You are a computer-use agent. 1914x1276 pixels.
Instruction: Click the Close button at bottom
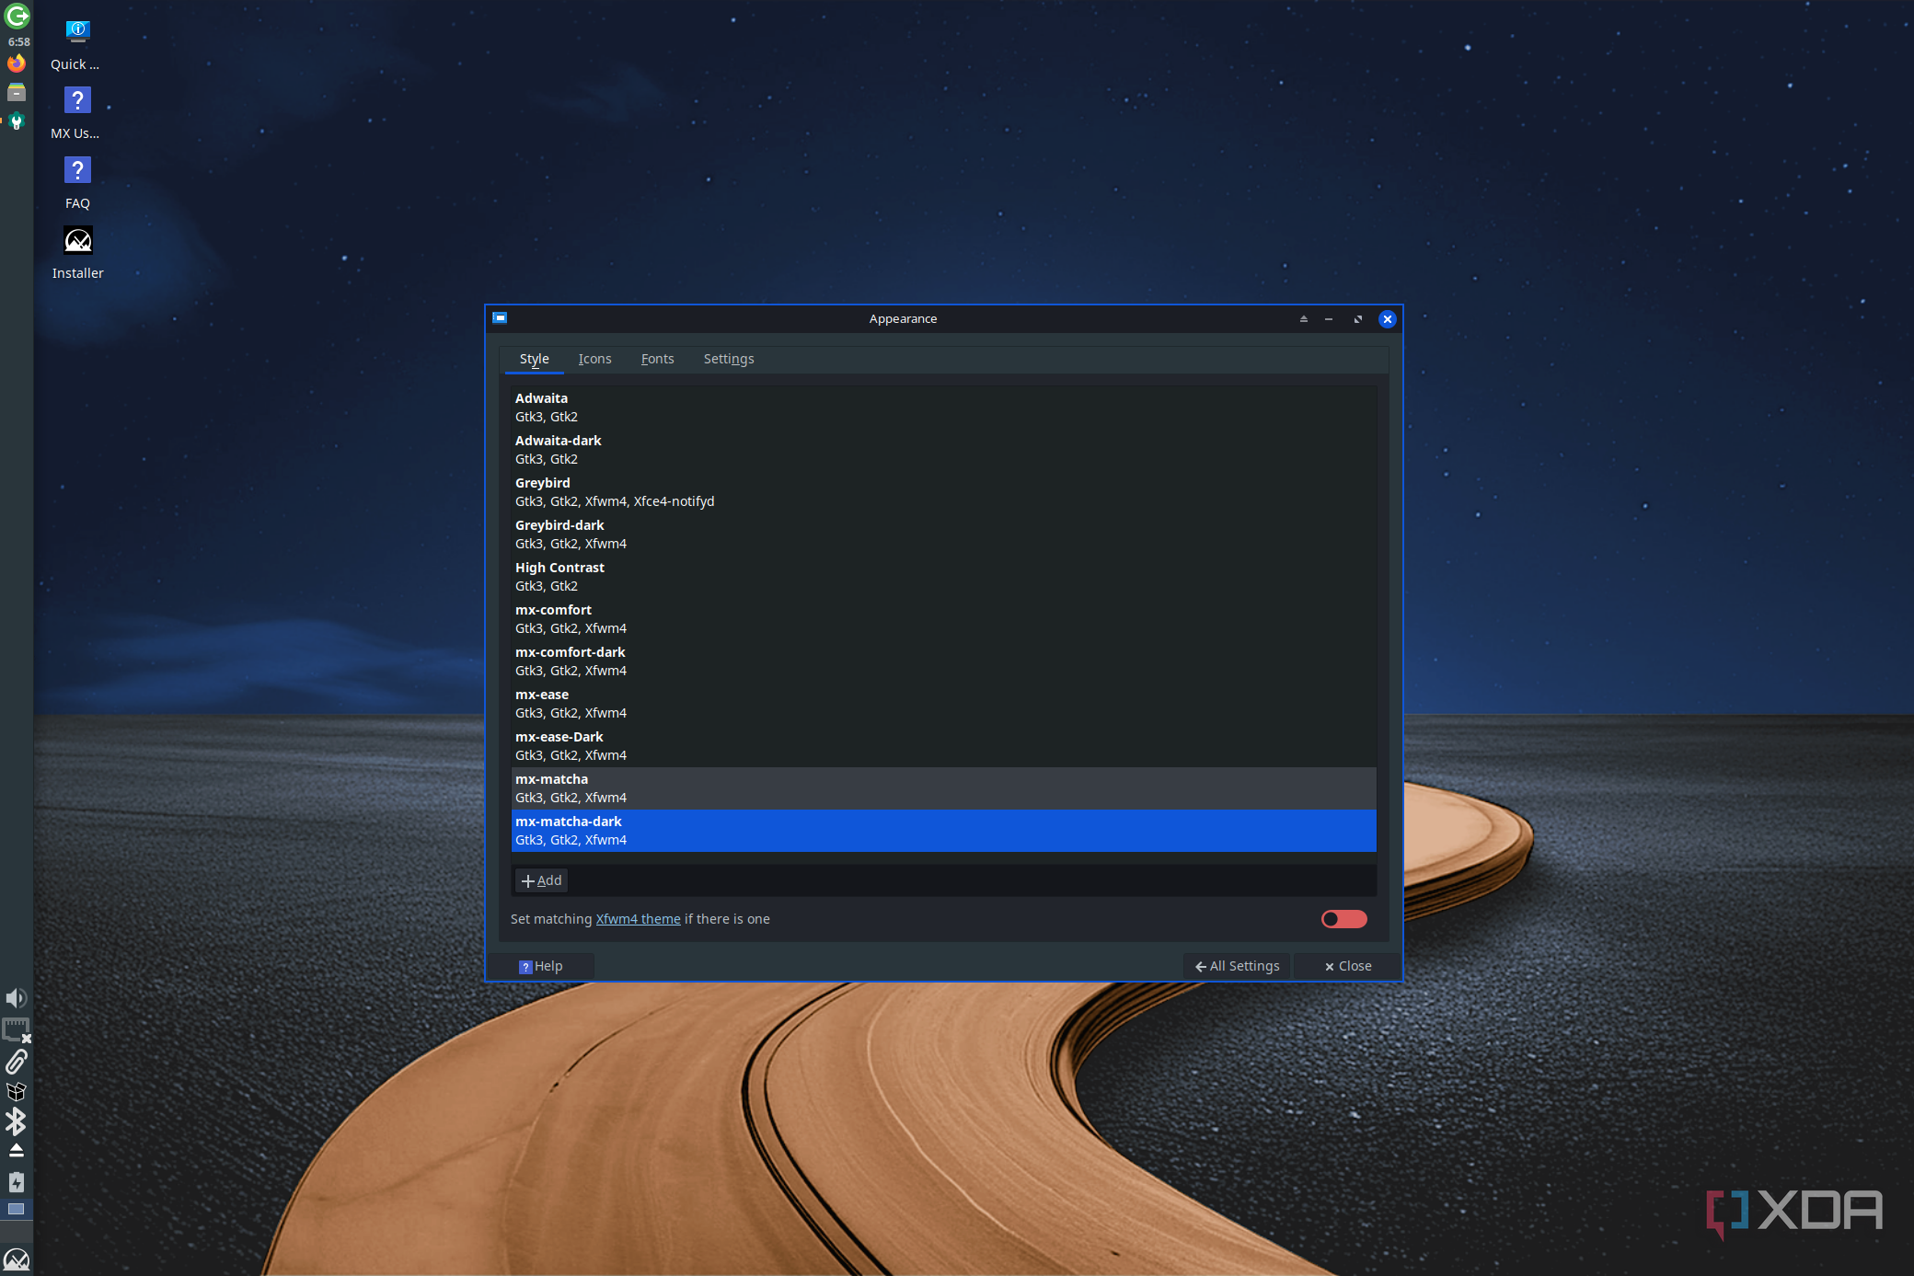tap(1347, 966)
